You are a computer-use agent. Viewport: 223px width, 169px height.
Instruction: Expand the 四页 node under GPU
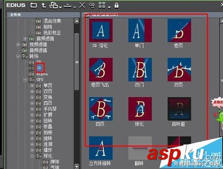[x=32, y=103]
